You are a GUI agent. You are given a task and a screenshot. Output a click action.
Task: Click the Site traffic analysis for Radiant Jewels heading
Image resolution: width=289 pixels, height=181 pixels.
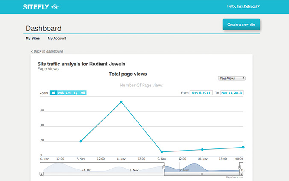point(81,64)
